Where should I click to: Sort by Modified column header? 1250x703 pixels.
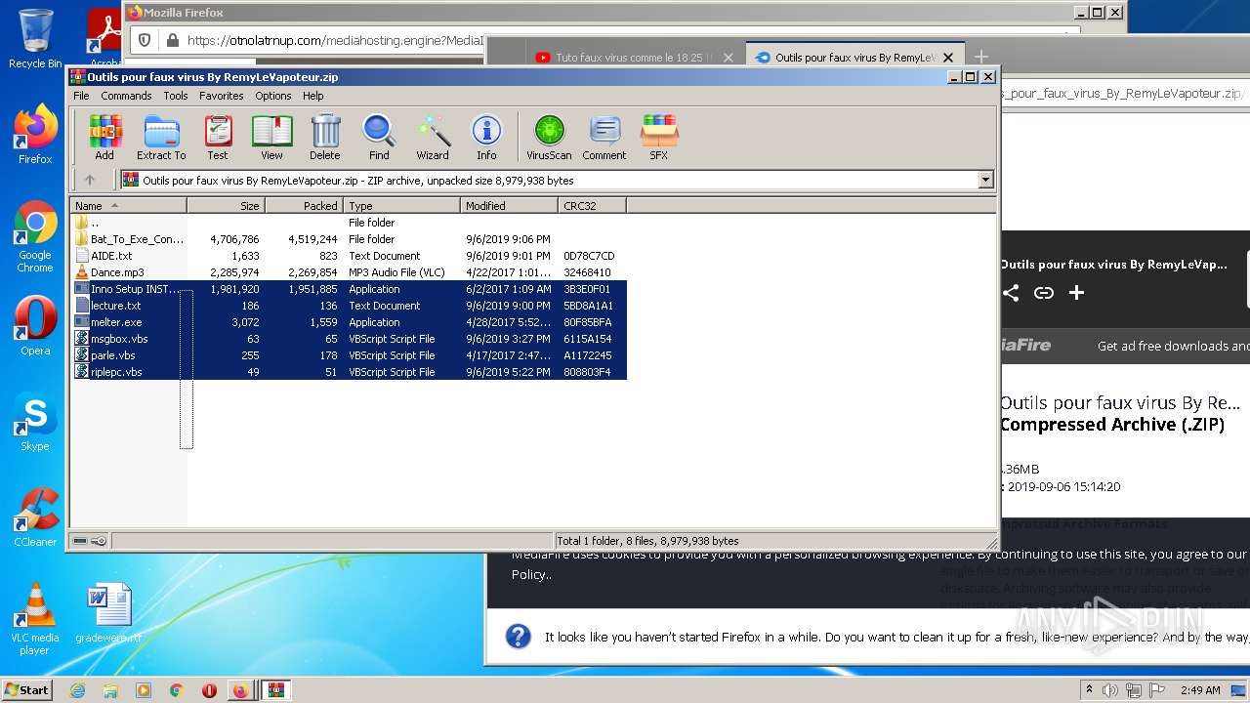(509, 205)
